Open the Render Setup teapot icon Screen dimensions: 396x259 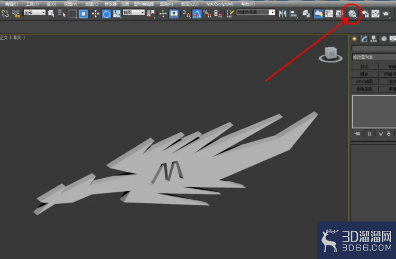365,14
